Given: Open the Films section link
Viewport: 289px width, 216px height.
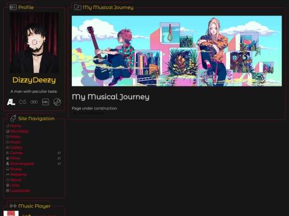Looking at the screenshot, I should click(15, 158).
